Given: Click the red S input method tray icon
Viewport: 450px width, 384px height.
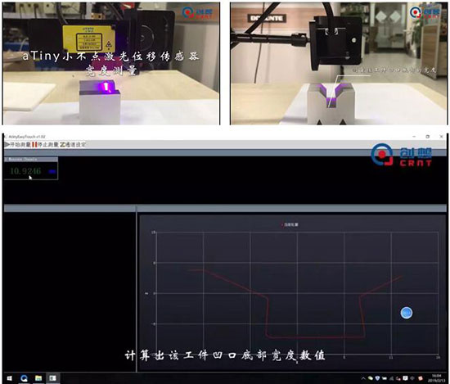Looking at the screenshot, I should [421, 378].
